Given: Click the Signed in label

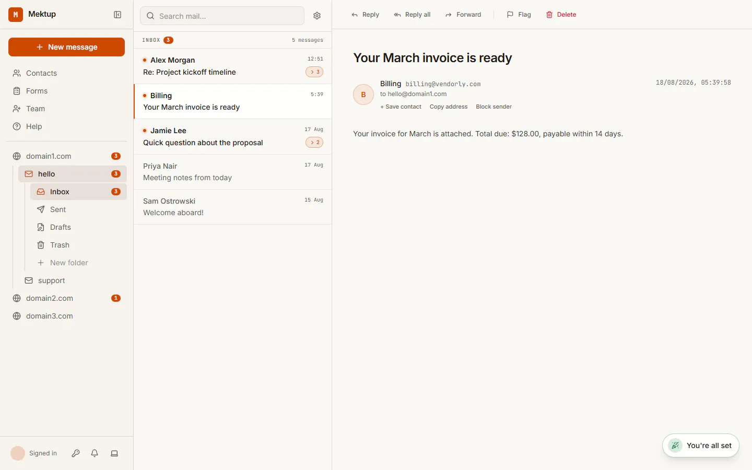Looking at the screenshot, I should click(x=43, y=453).
